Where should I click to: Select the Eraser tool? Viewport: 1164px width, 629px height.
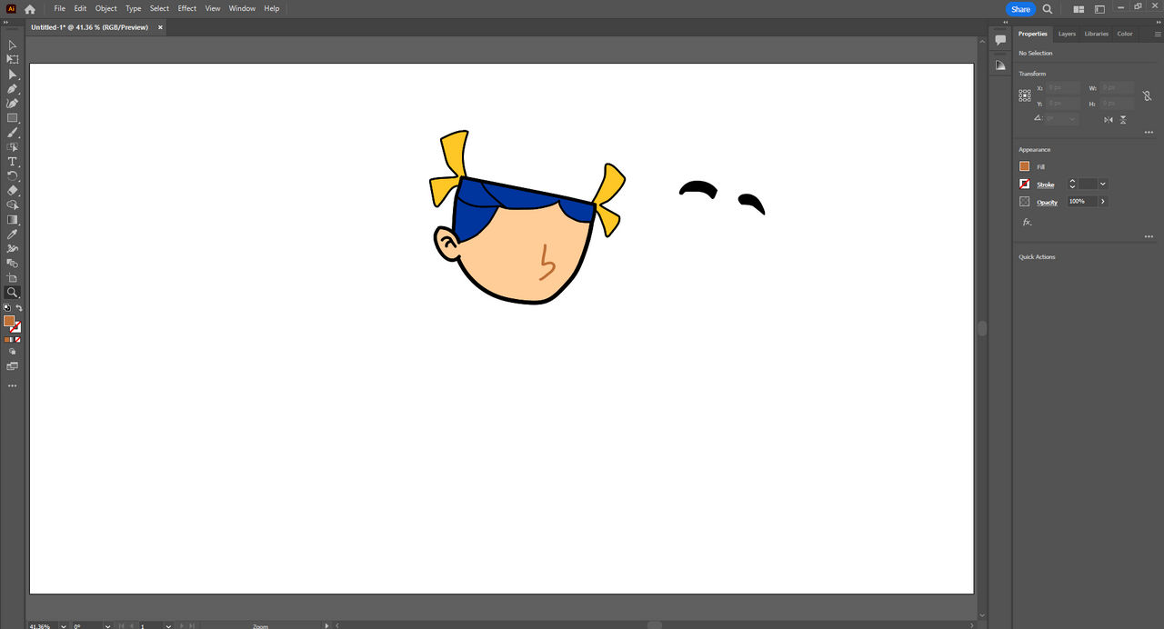point(13,190)
